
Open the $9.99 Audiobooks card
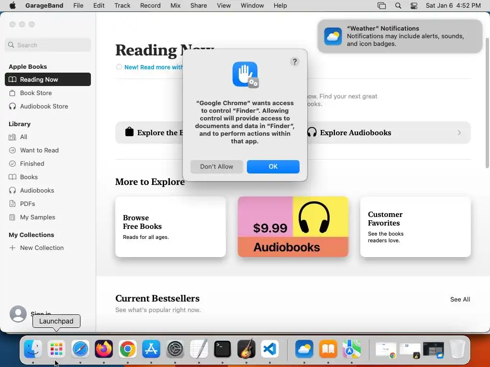(293, 227)
